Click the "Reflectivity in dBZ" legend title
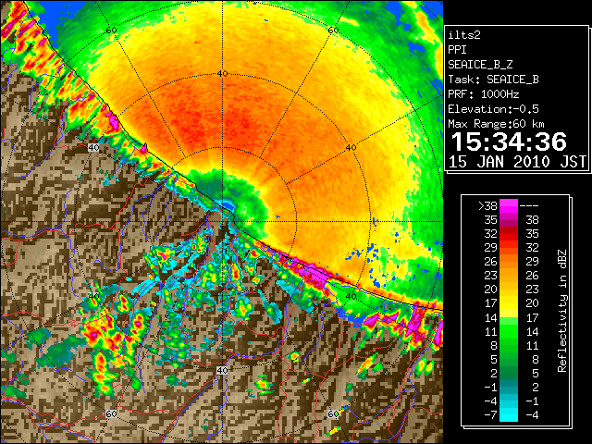592x444 pixels. point(562,311)
